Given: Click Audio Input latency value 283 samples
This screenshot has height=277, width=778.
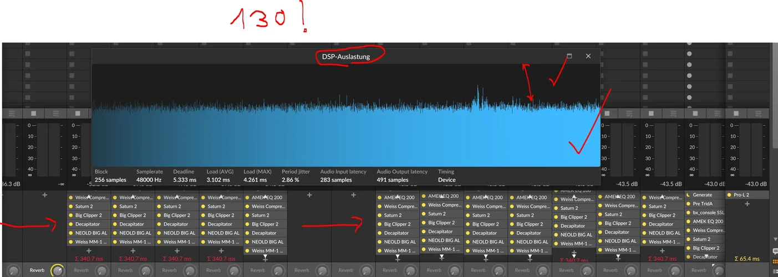Looking at the screenshot, I should point(336,179).
